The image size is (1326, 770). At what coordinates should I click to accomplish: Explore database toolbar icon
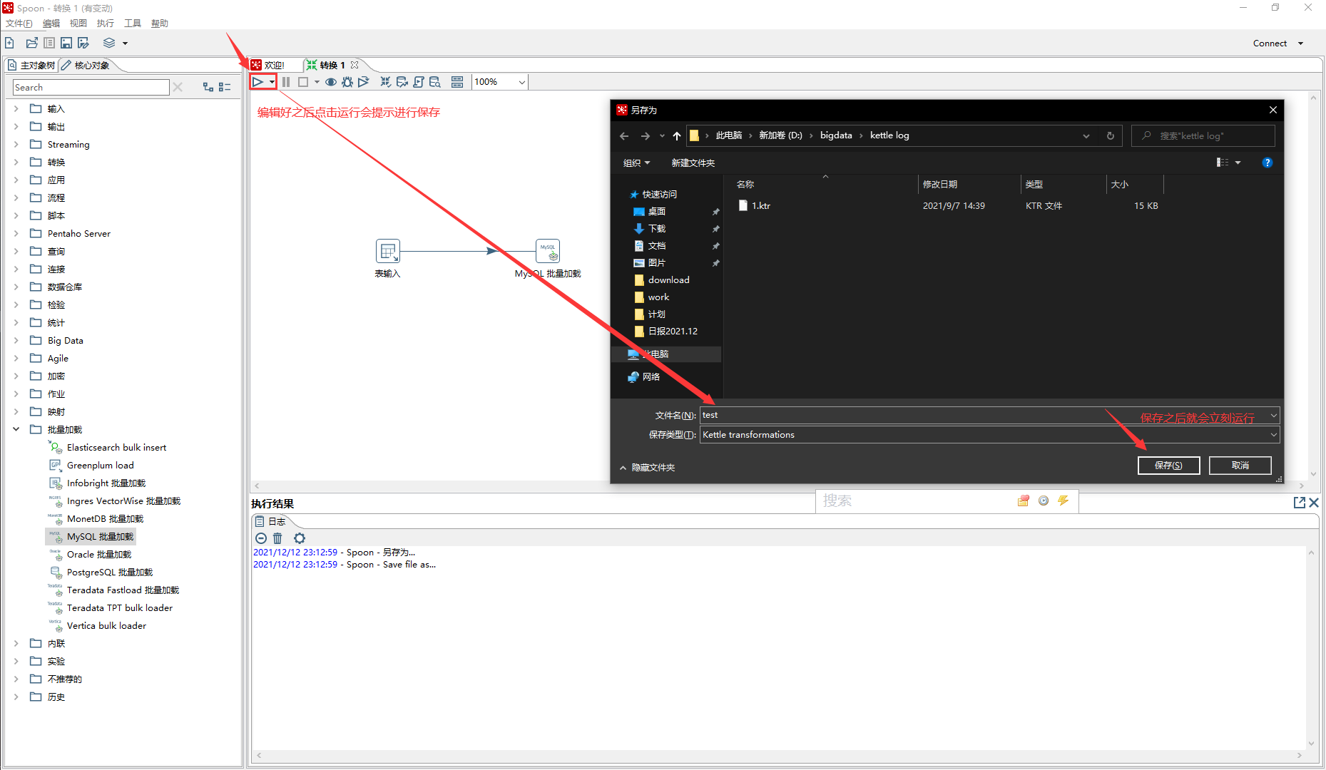tap(435, 82)
